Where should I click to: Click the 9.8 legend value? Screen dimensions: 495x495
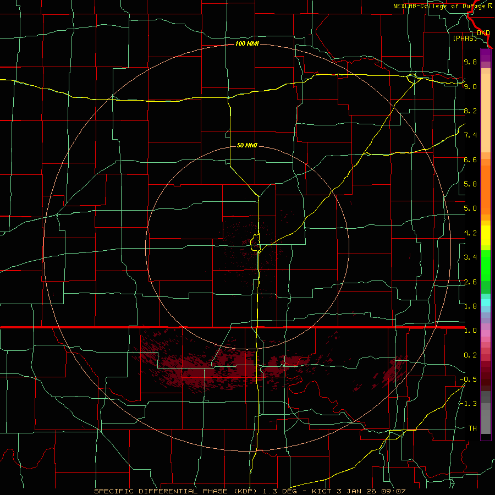point(470,62)
